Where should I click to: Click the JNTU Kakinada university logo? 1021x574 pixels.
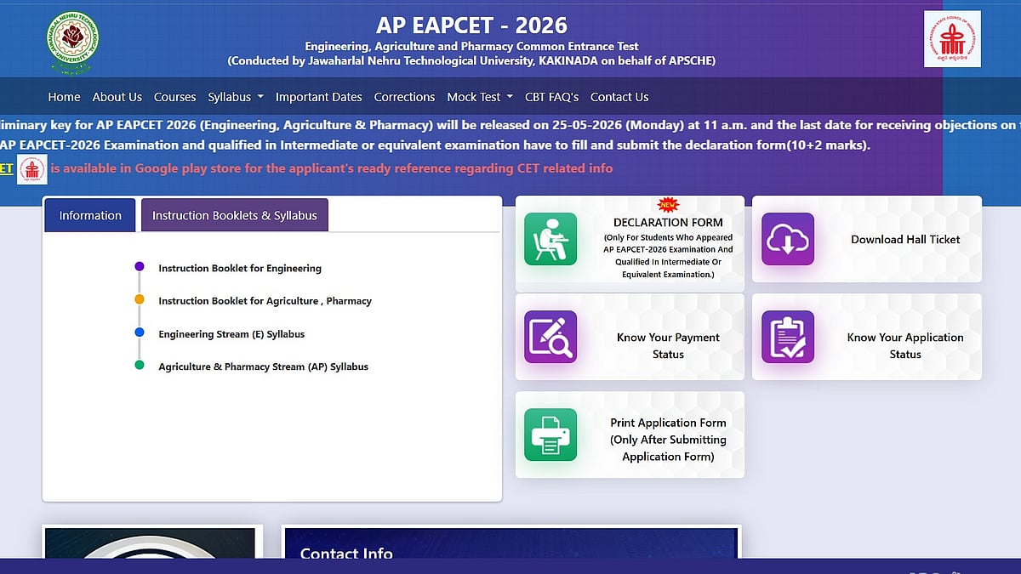click(x=72, y=43)
